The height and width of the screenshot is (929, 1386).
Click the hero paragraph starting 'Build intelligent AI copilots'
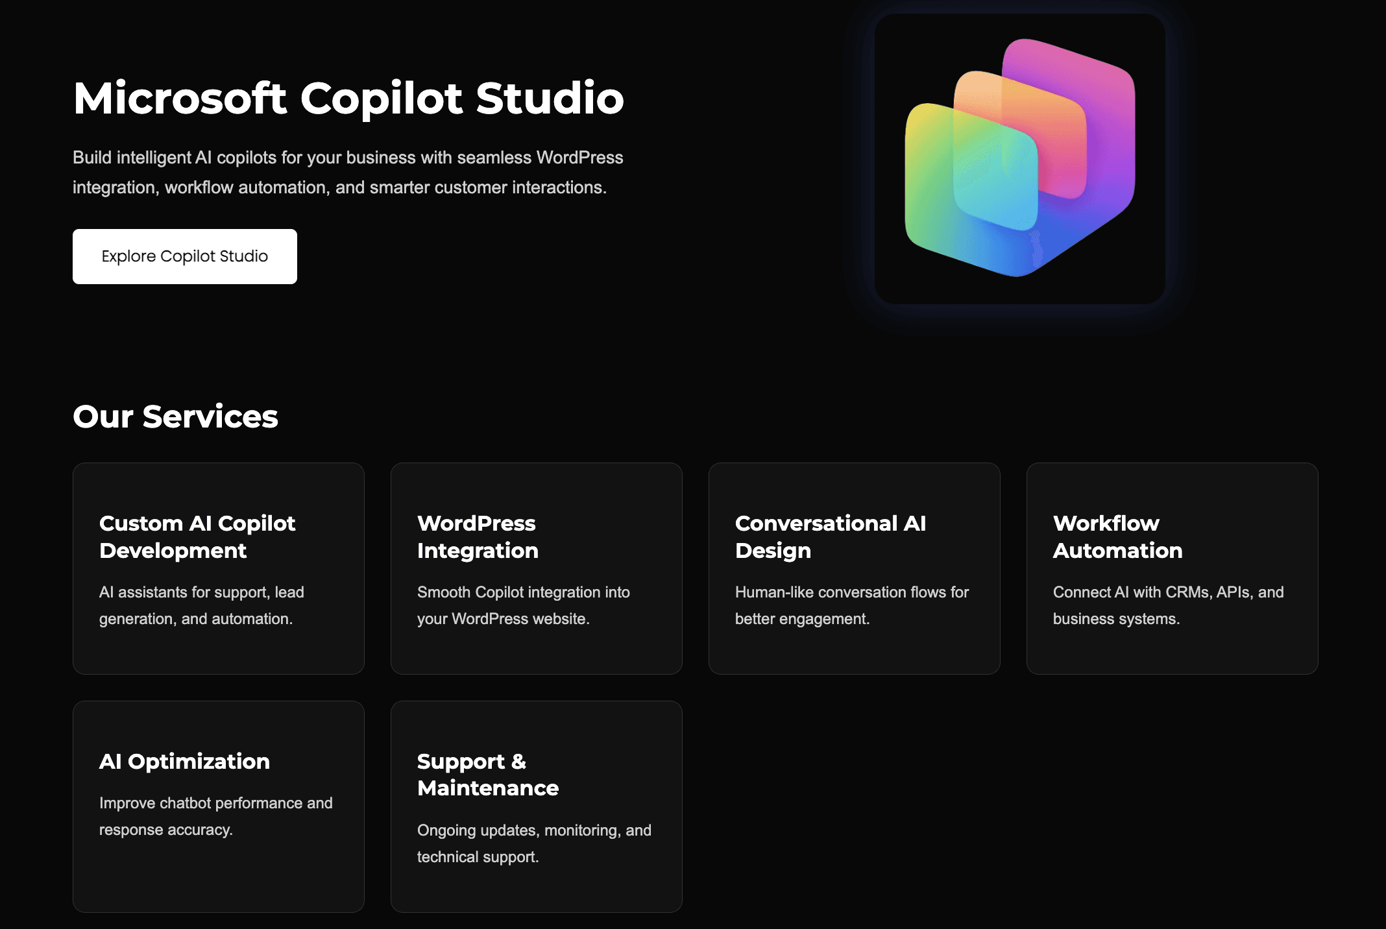click(x=348, y=173)
